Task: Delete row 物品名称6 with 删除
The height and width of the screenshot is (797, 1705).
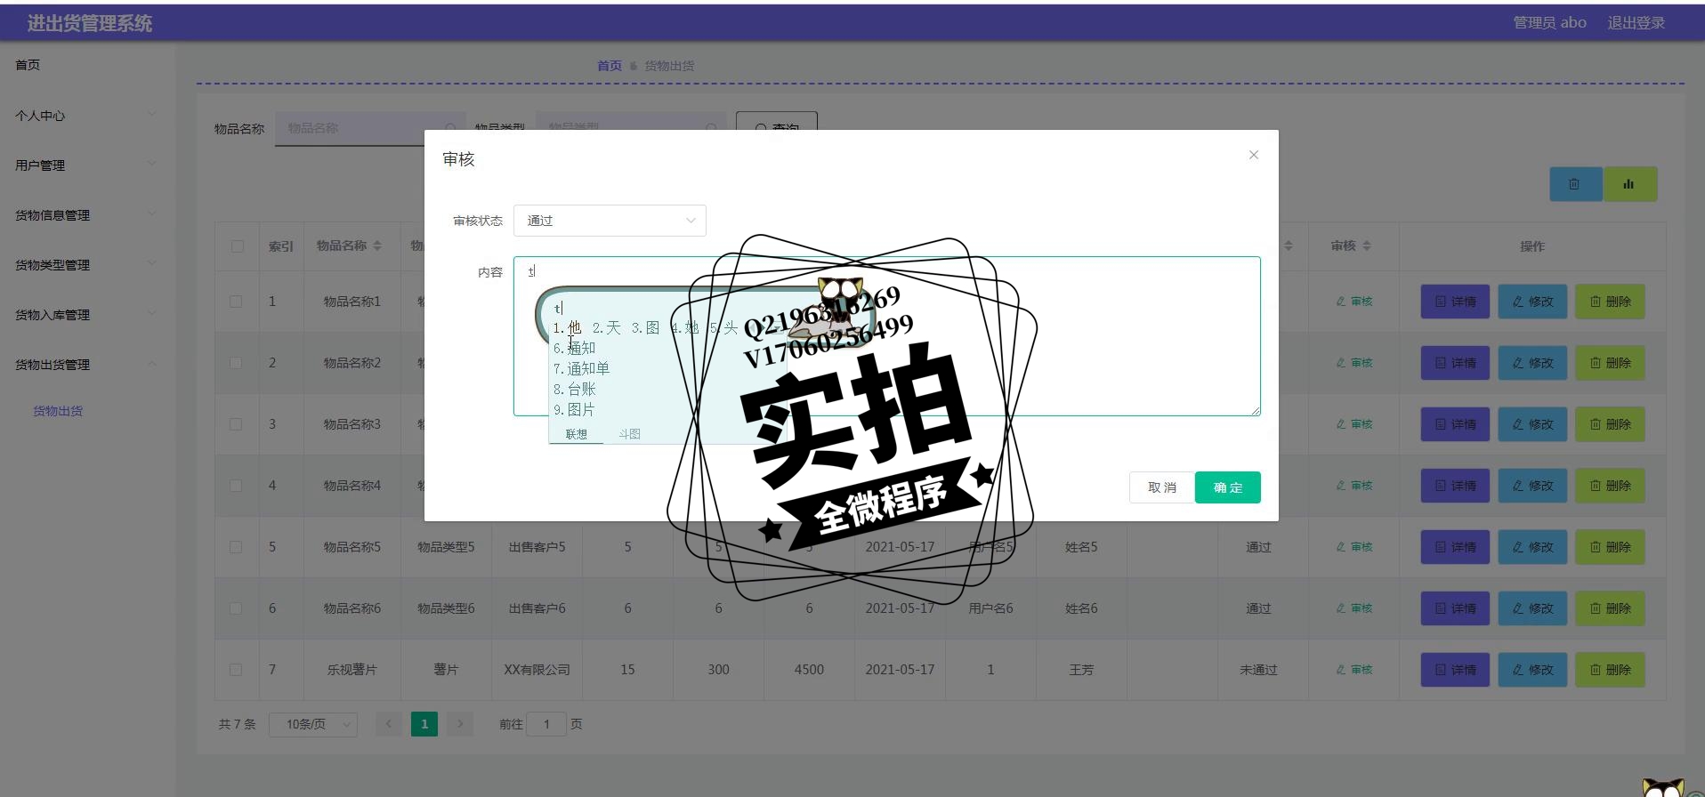Action: (1610, 608)
